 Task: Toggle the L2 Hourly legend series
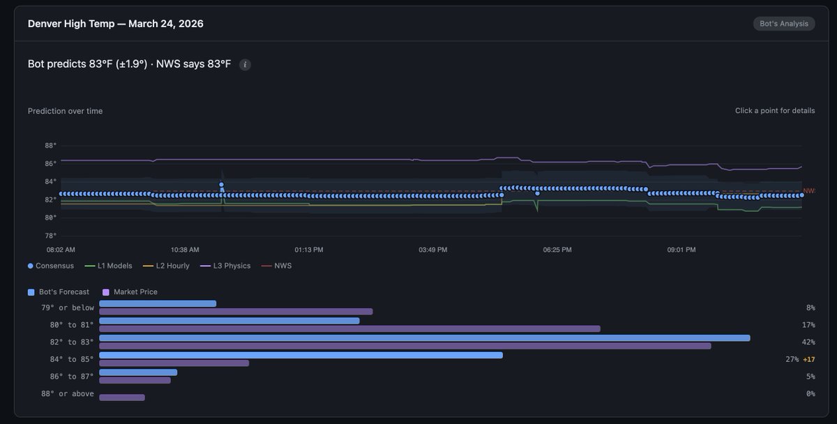166,266
